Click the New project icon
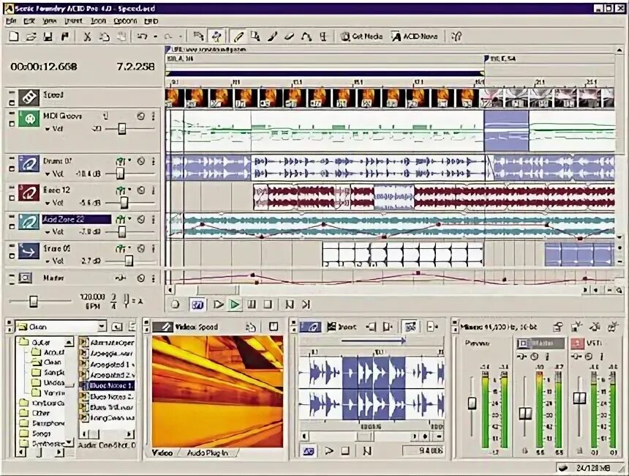Screen dimensions: 629x476 click(14, 37)
